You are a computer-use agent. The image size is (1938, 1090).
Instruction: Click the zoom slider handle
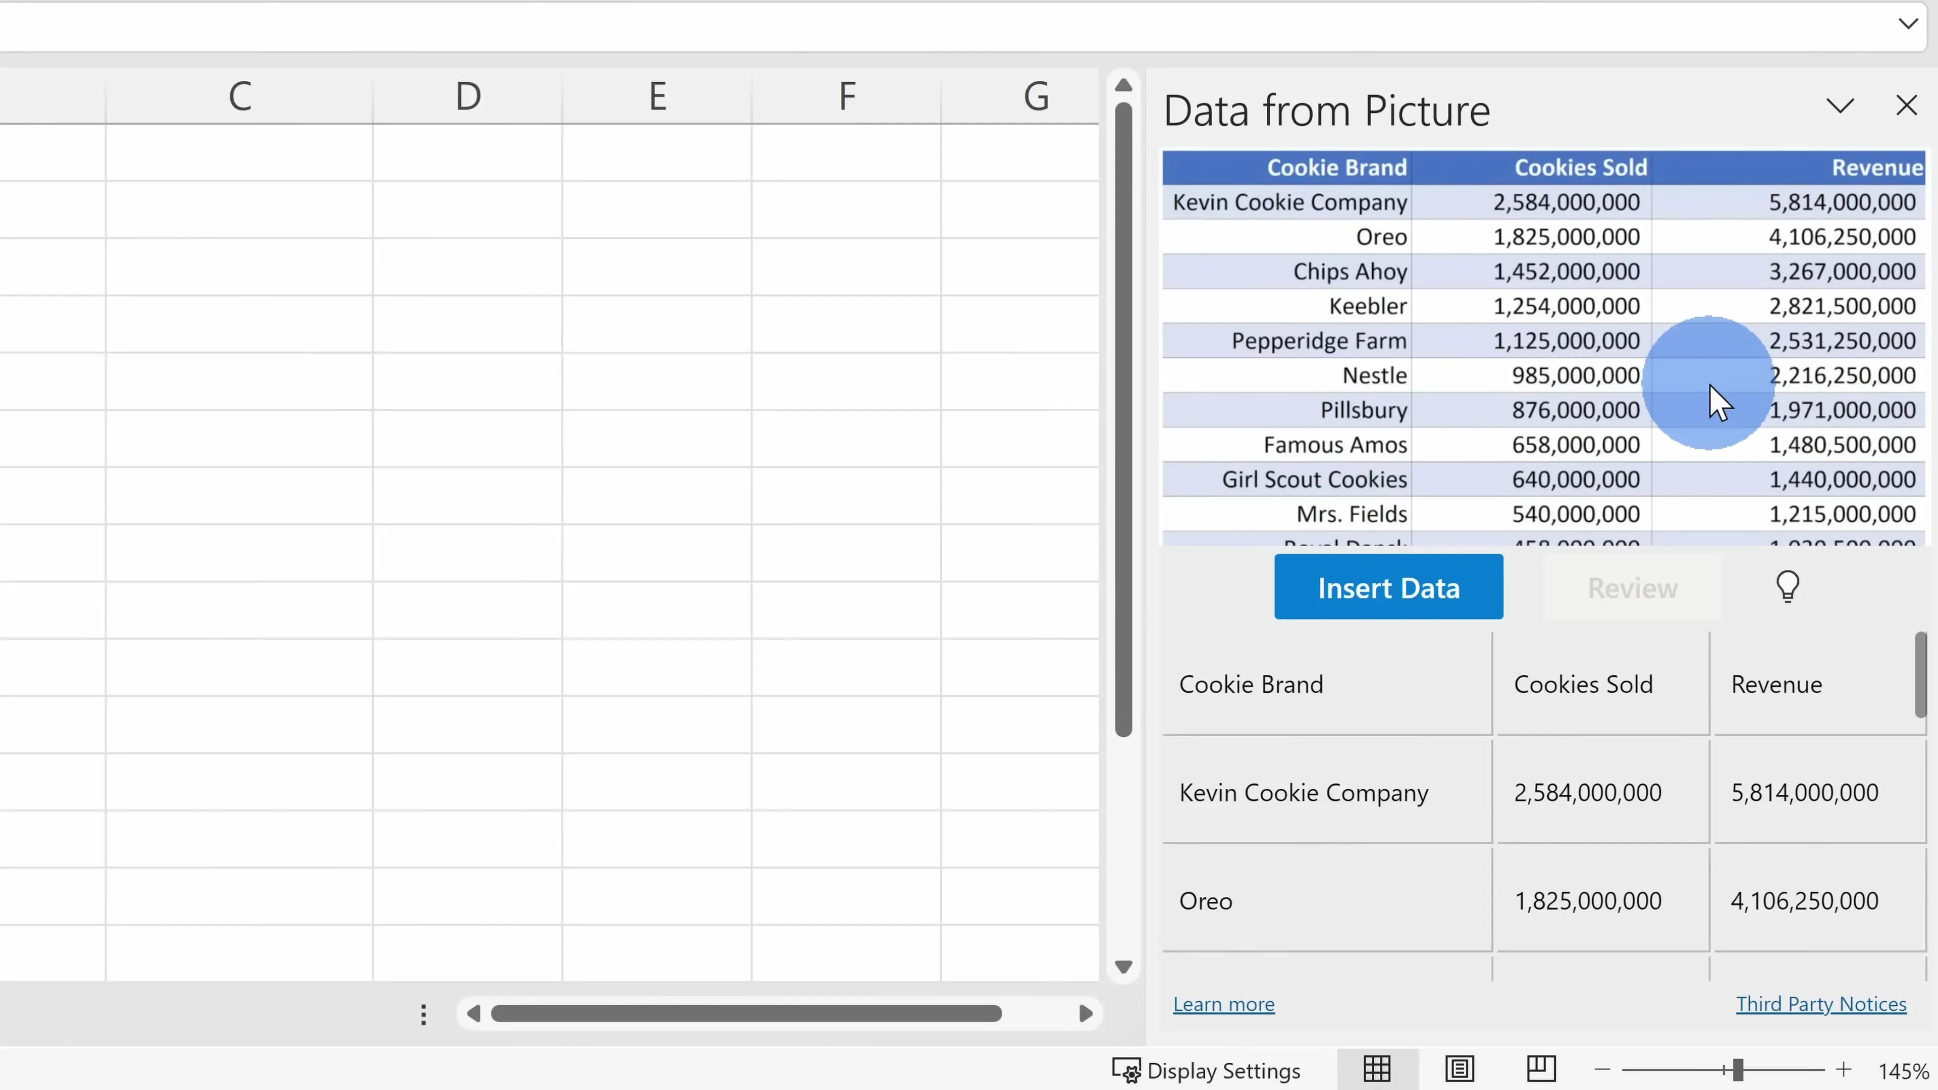coord(1738,1070)
